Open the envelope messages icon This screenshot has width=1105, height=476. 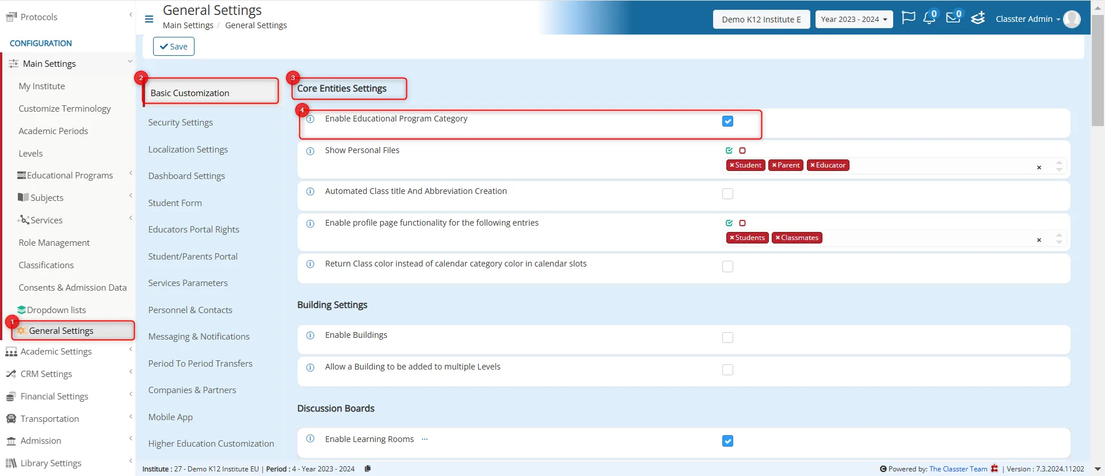(x=954, y=17)
